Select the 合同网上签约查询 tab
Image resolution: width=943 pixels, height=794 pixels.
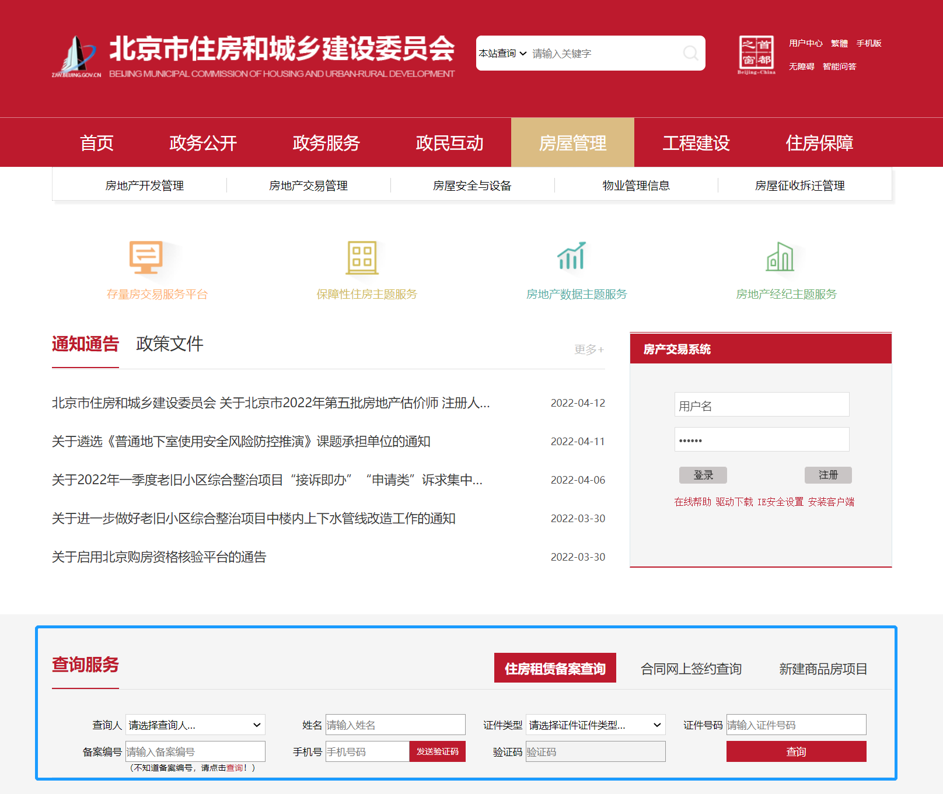691,669
